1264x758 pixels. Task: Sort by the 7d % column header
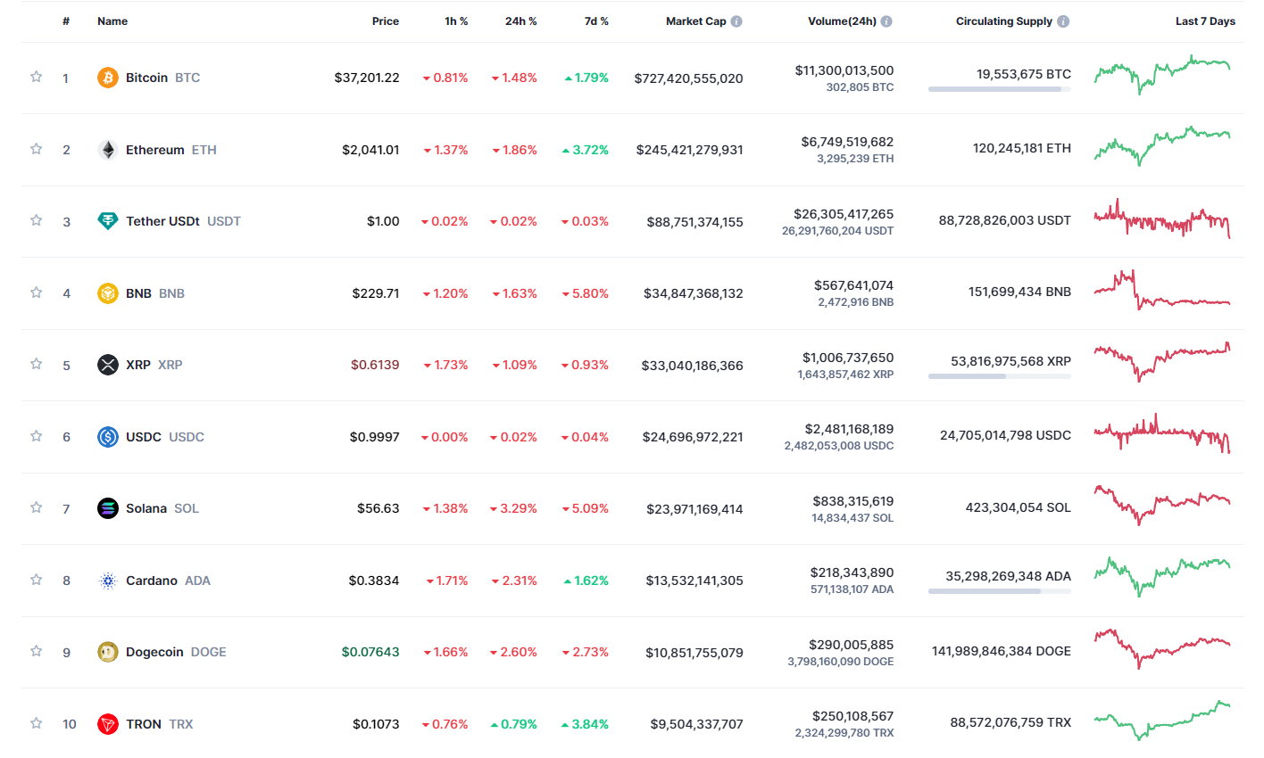coord(596,21)
